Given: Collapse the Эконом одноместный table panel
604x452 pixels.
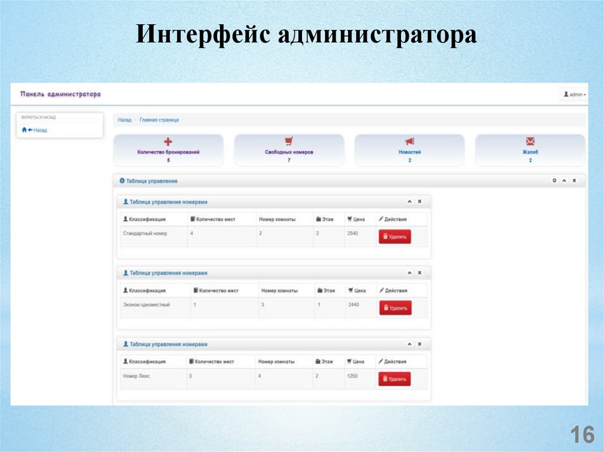Looking at the screenshot, I should [x=409, y=273].
